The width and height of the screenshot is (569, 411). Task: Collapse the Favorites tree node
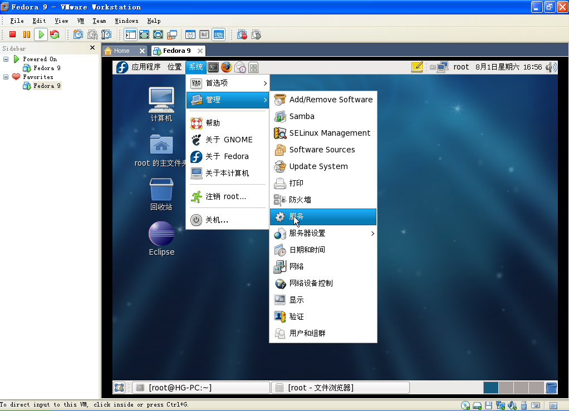click(x=6, y=77)
